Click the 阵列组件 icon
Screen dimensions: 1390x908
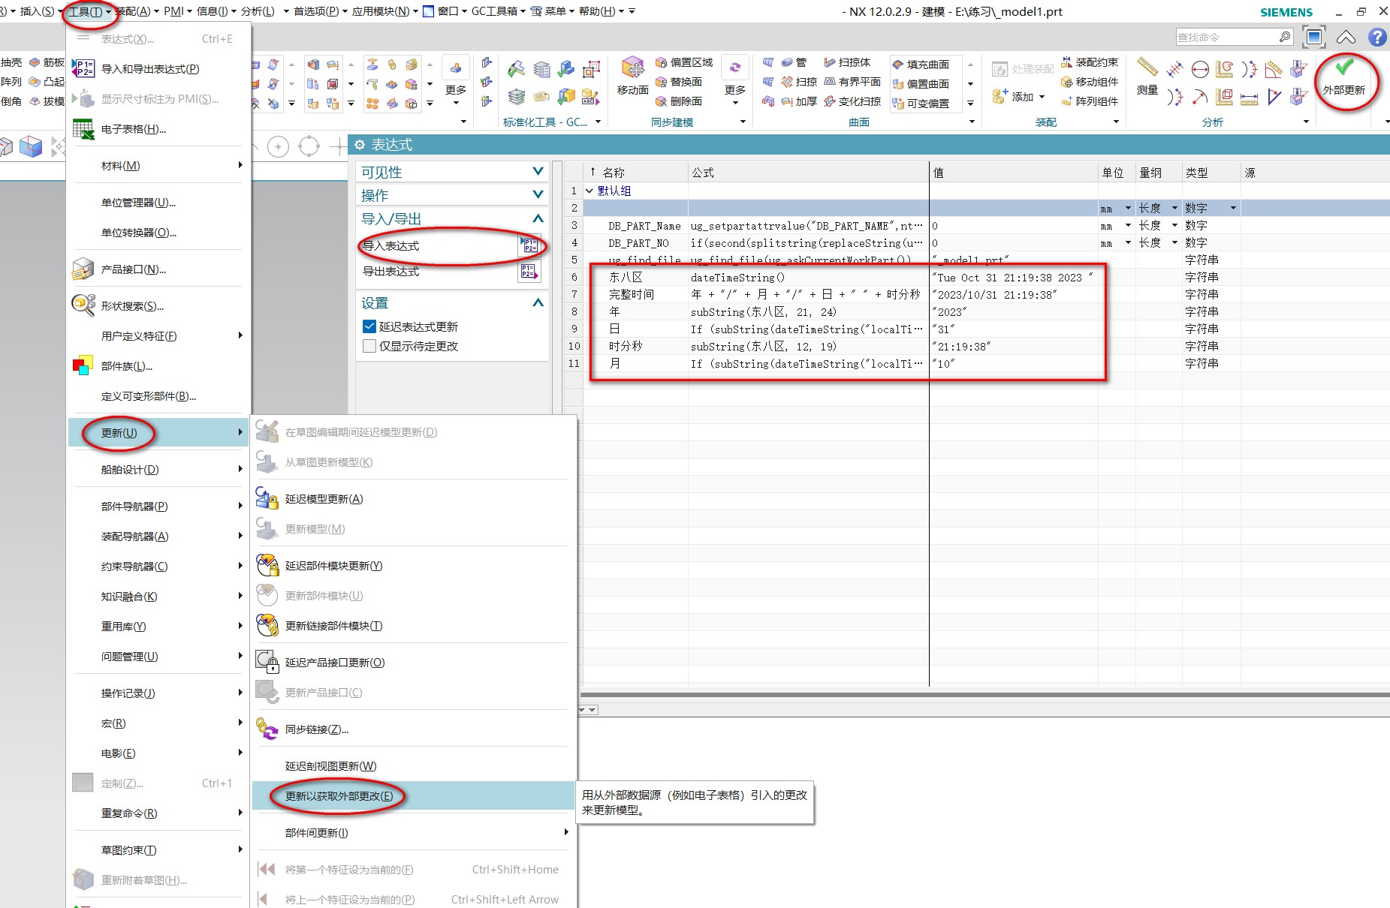pyautogui.click(x=1066, y=101)
